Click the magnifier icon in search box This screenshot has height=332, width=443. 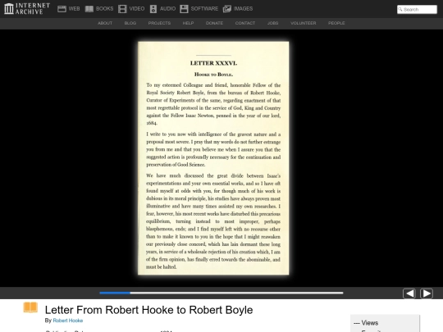coord(400,9)
